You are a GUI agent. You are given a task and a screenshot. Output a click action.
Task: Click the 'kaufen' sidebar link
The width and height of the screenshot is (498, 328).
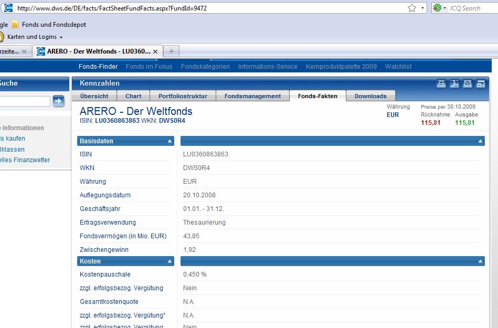click(13, 139)
